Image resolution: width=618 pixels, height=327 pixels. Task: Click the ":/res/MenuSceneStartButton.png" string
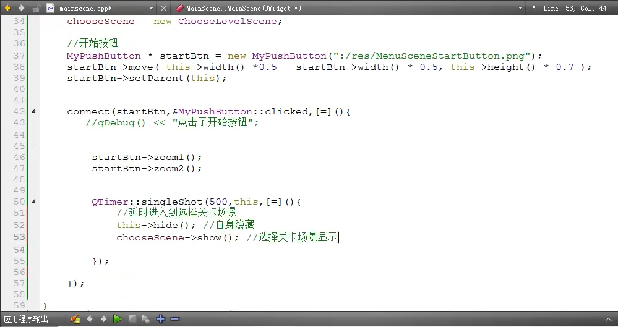(432, 56)
